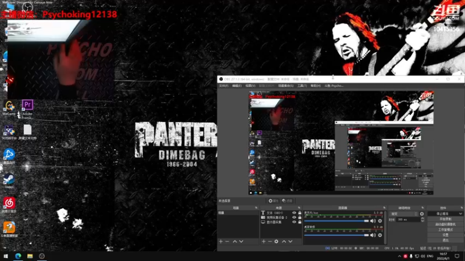Open source properties gear in sources toolbar
The image size is (465, 261).
277,241
